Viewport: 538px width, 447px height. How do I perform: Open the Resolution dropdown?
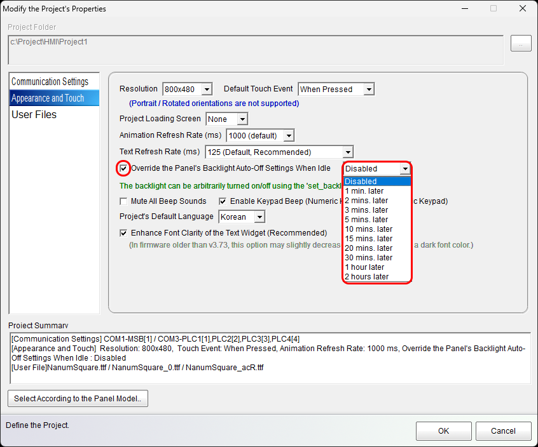tap(207, 90)
